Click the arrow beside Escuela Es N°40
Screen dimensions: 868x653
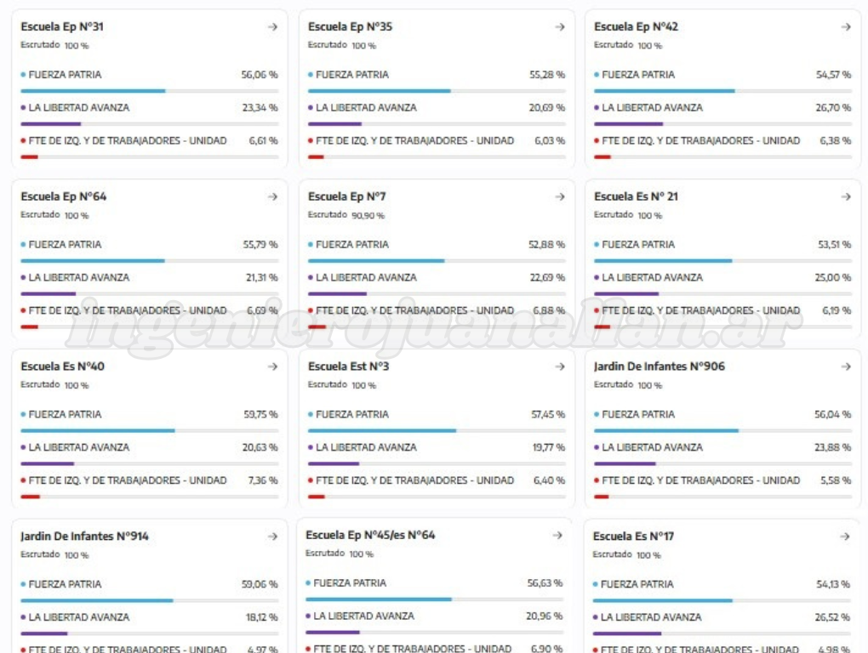tap(272, 366)
